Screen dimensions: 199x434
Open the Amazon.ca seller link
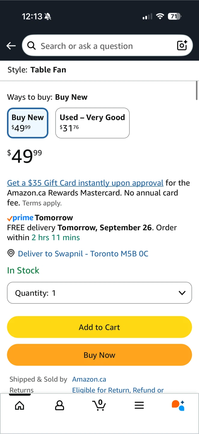[89, 379]
